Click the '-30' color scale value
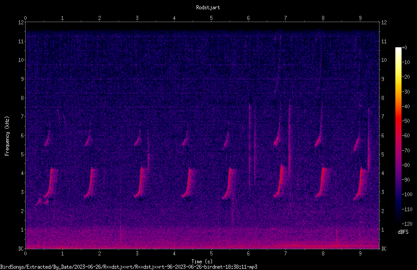 [x=406, y=92]
